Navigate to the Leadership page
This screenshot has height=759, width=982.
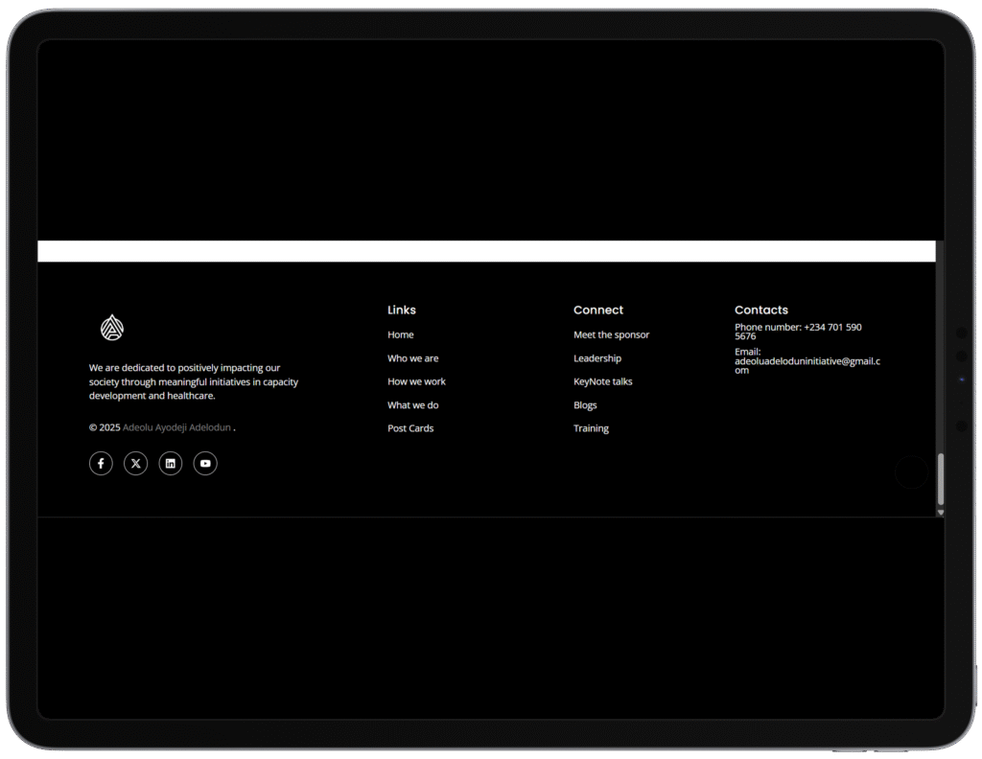(596, 358)
